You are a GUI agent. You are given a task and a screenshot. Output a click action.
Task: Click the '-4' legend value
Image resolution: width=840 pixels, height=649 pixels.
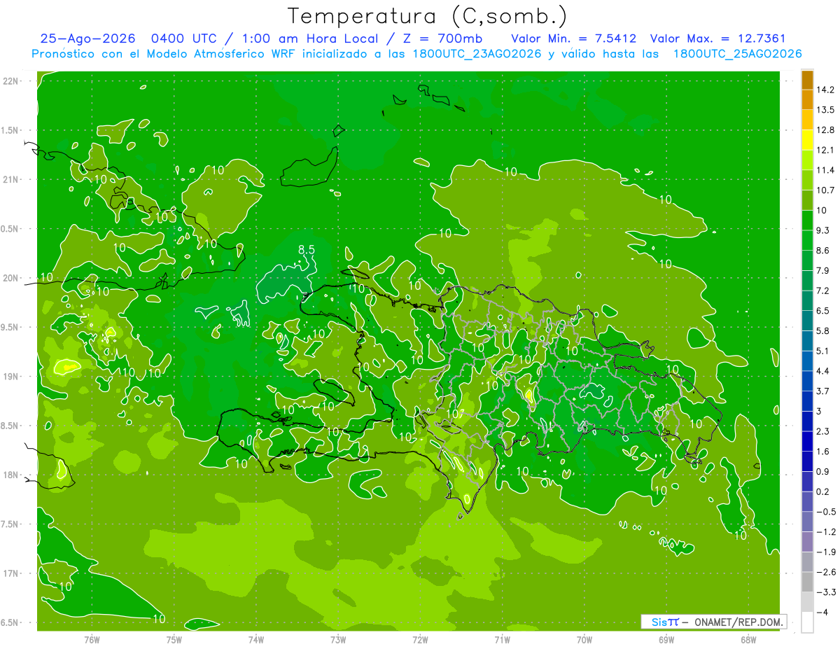coord(822,612)
